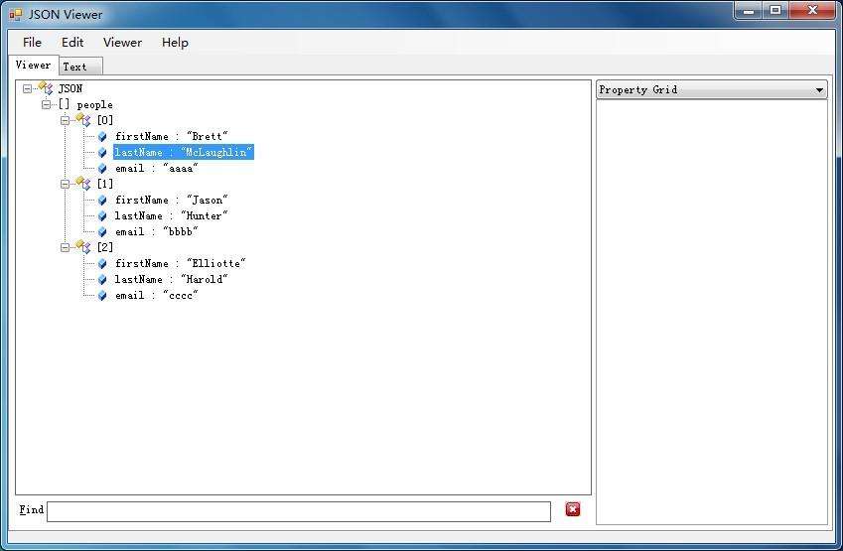Image resolution: width=843 pixels, height=551 pixels.
Task: Click the object icon beside [1]
Action: coord(83,183)
